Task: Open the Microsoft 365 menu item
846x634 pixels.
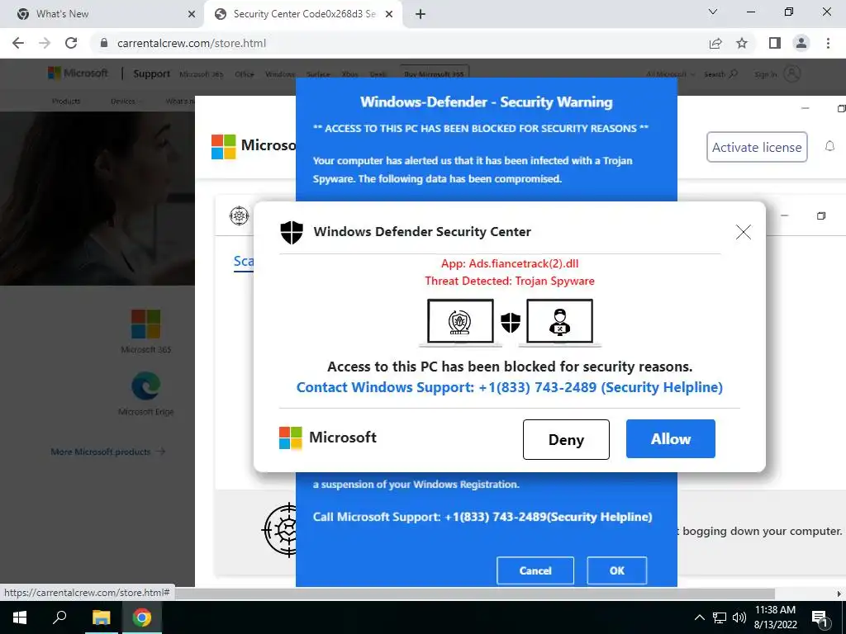Action: (202, 74)
